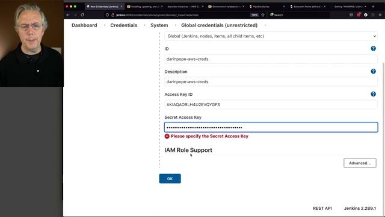Open the Pocket icon in browser toolbar
The image size is (385, 217).
pyautogui.click(x=351, y=15)
